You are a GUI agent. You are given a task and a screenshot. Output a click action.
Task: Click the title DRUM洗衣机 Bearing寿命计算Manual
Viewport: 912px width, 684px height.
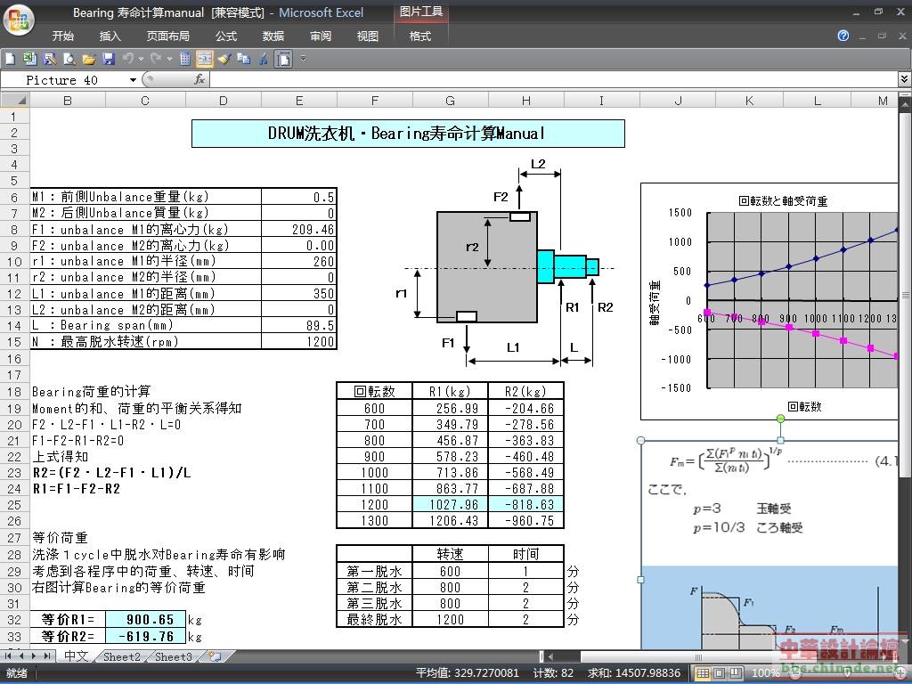[408, 134]
